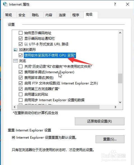
Task: Click the 还原高级设置(R) button
Action: [100, 121]
